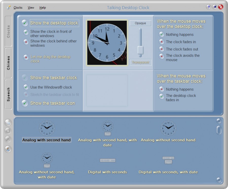
Task: Click the Talking Desktop Clock title text
Action: [128, 8]
